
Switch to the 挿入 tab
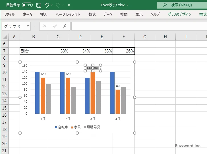[x=44, y=14]
